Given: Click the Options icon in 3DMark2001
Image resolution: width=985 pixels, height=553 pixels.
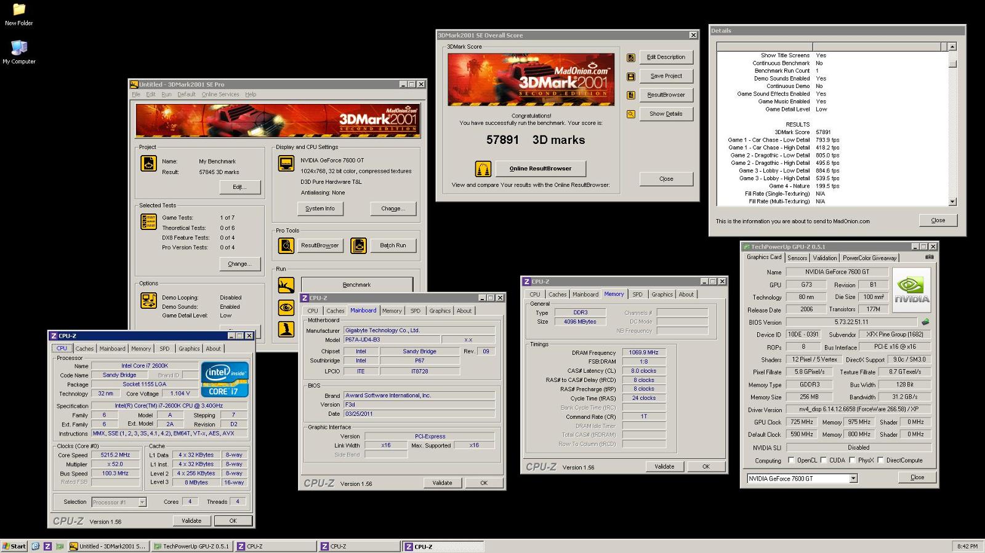Looking at the screenshot, I should pyautogui.click(x=148, y=300).
